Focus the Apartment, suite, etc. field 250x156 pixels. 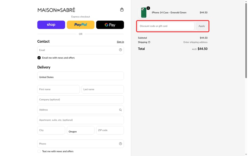click(x=80, y=120)
